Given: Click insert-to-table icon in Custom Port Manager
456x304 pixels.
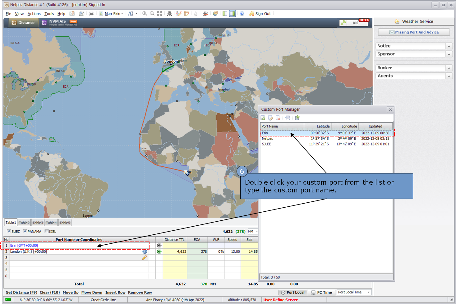Looking at the screenshot, I should click(x=288, y=118).
